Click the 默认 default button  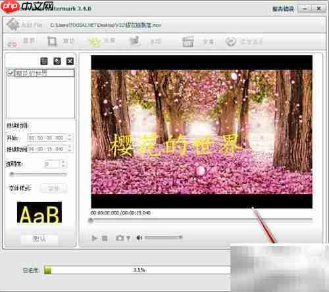(x=39, y=239)
